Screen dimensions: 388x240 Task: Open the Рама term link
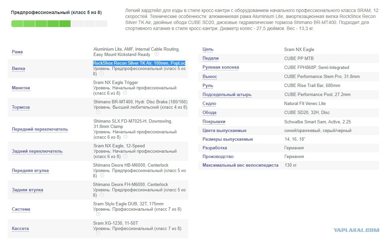pyautogui.click(x=17, y=52)
